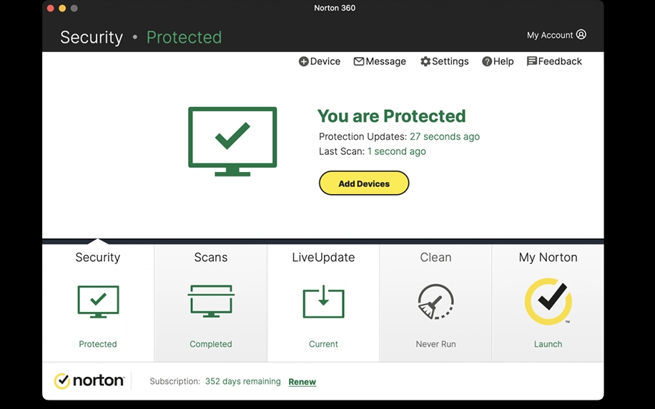This screenshot has height=409, width=655.
Task: Click large protected monitor checkmark icon
Action: pos(232,141)
